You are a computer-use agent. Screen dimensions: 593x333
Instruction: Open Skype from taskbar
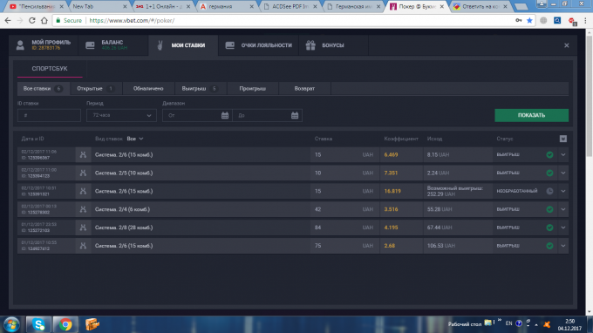pyautogui.click(x=38, y=324)
